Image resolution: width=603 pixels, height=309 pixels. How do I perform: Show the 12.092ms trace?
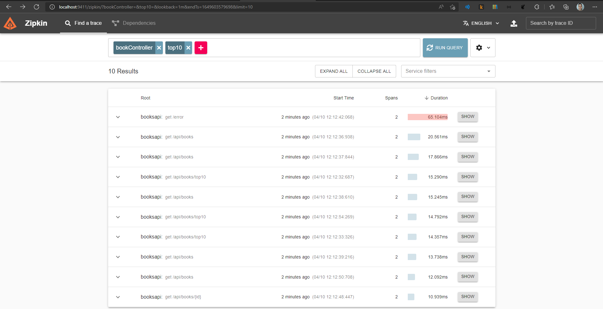(x=468, y=277)
